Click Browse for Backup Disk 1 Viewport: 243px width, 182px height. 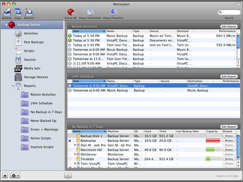229,136
